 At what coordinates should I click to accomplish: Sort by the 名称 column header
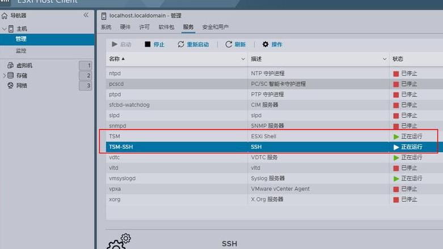click(115, 59)
